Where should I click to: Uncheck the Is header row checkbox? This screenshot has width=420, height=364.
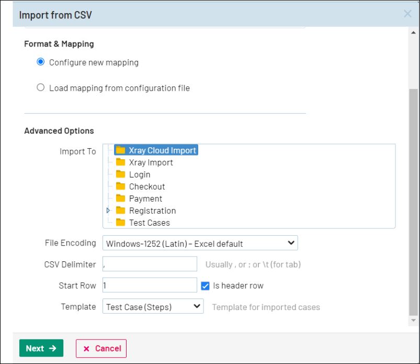[206, 285]
